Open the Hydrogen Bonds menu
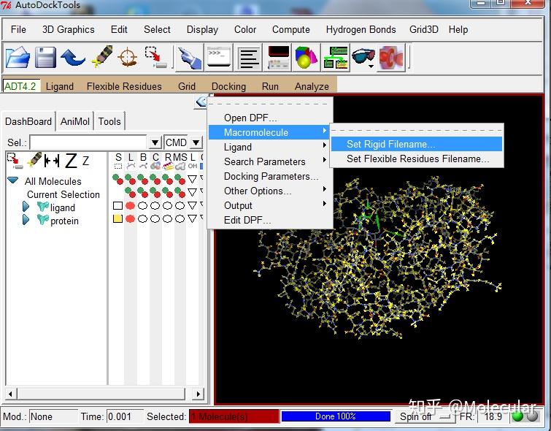551x431 pixels. [x=361, y=29]
